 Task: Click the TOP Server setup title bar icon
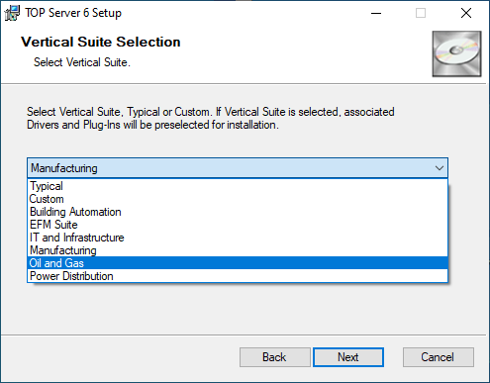click(x=12, y=13)
